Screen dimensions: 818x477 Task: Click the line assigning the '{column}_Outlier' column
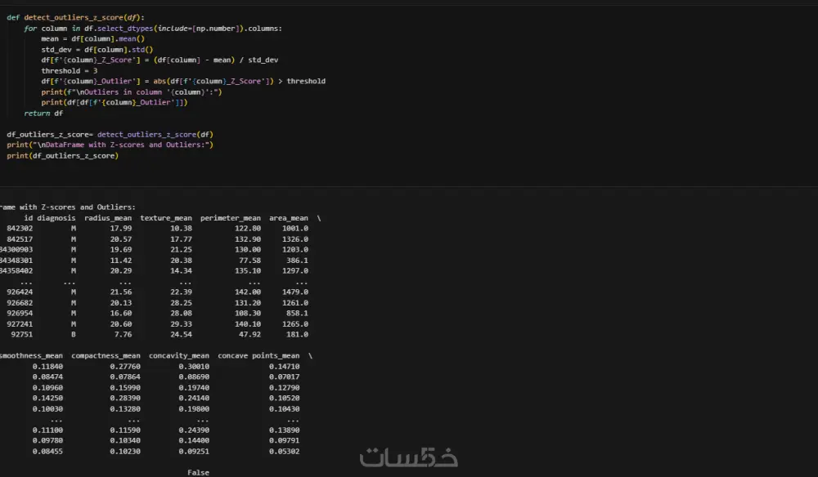183,81
